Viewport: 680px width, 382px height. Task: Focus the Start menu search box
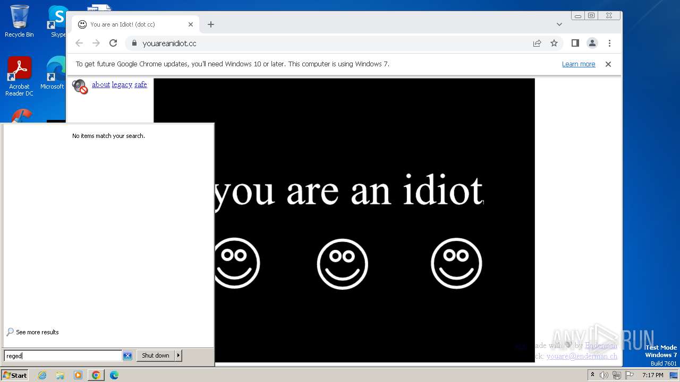coord(63,356)
